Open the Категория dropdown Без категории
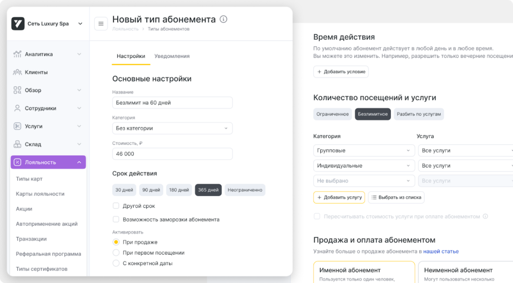The width and height of the screenshot is (513, 283). (x=172, y=128)
